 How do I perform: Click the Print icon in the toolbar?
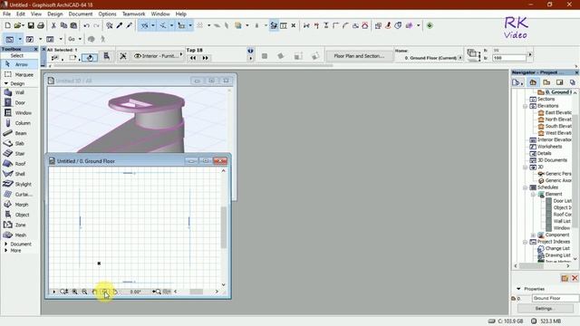pyautogui.click(x=41, y=25)
